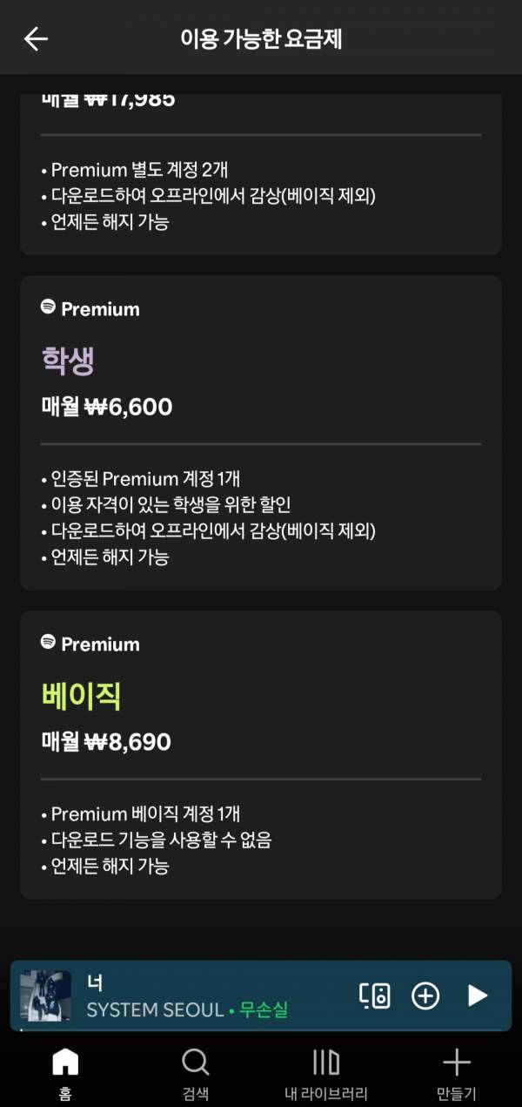Tap the SYSTEM SEOUL artist name

(155, 1010)
